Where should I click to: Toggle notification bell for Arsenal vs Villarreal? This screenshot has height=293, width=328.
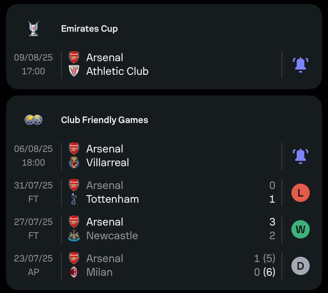point(300,156)
